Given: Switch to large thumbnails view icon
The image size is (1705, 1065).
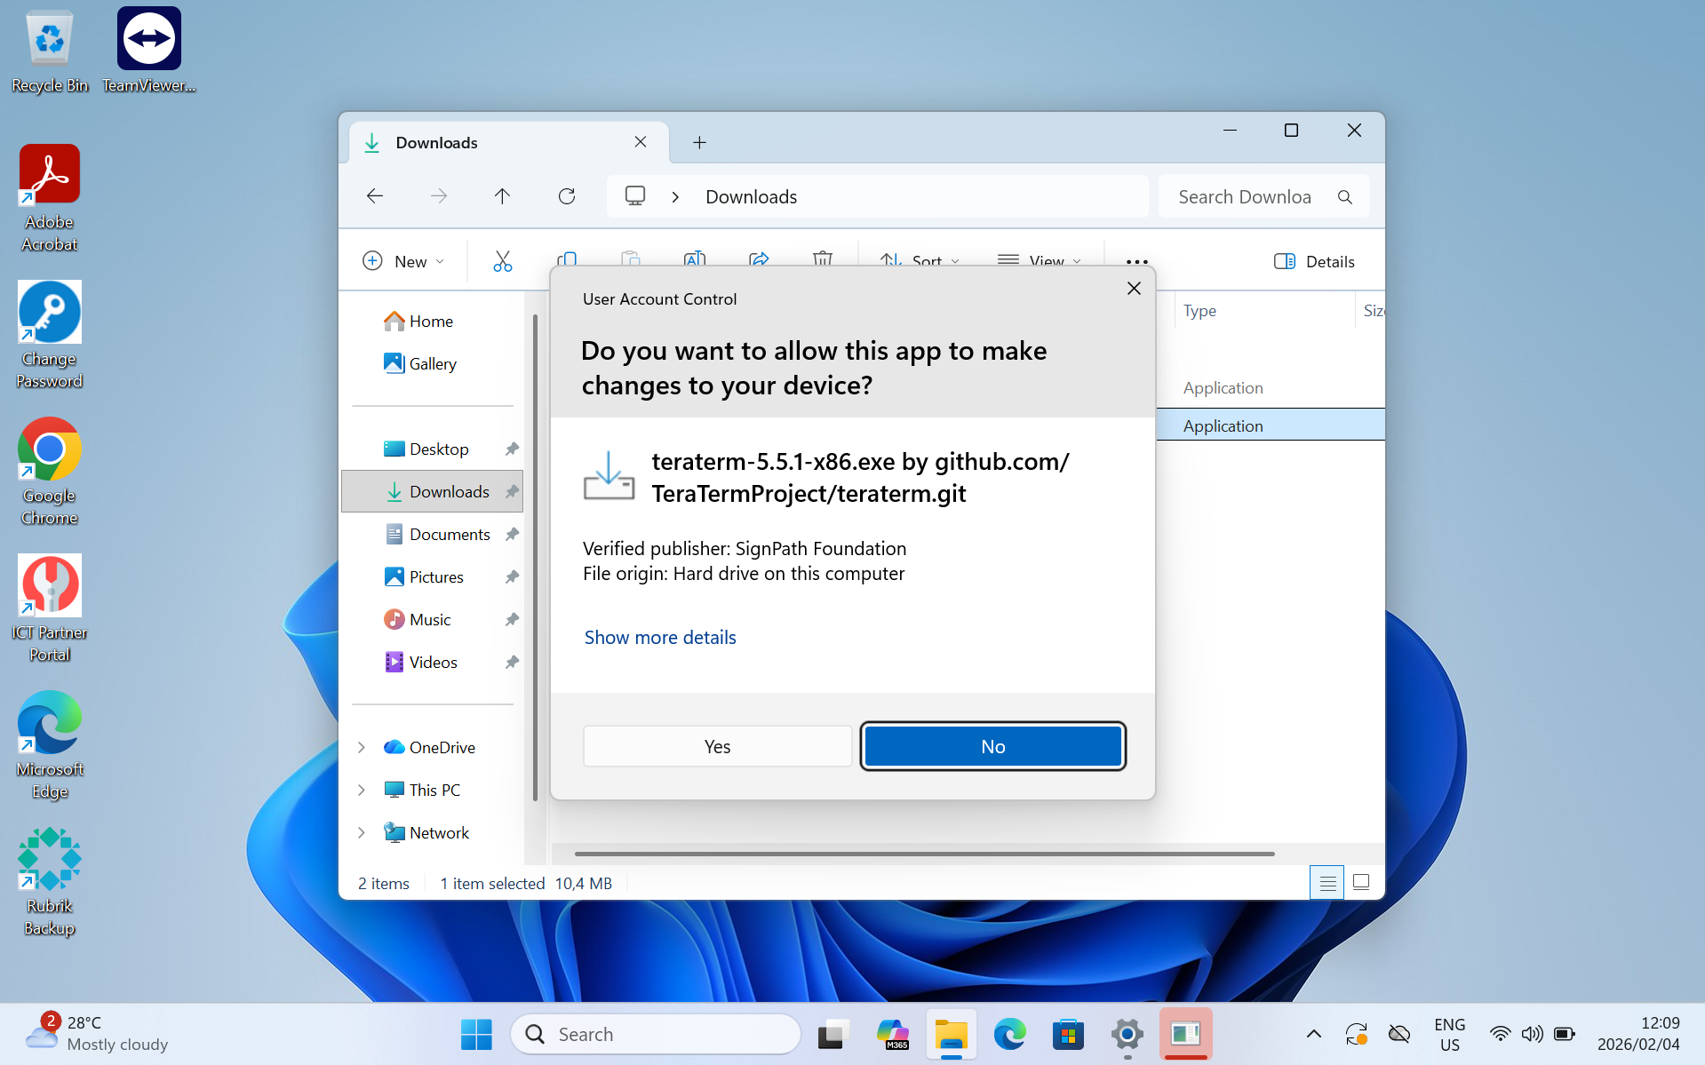Looking at the screenshot, I should tap(1360, 882).
